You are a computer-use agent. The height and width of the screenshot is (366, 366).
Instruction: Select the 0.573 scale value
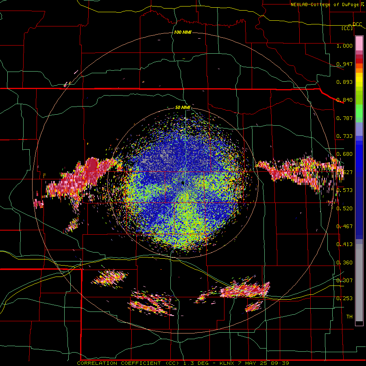(344, 190)
